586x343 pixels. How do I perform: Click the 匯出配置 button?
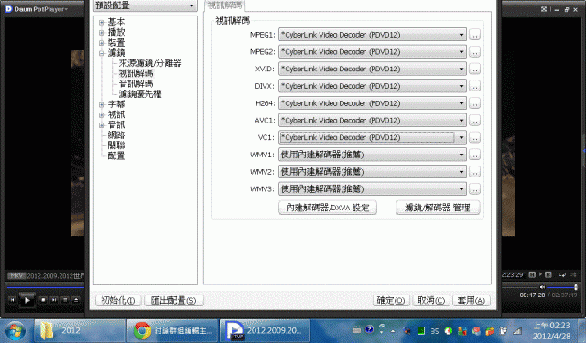pos(174,300)
